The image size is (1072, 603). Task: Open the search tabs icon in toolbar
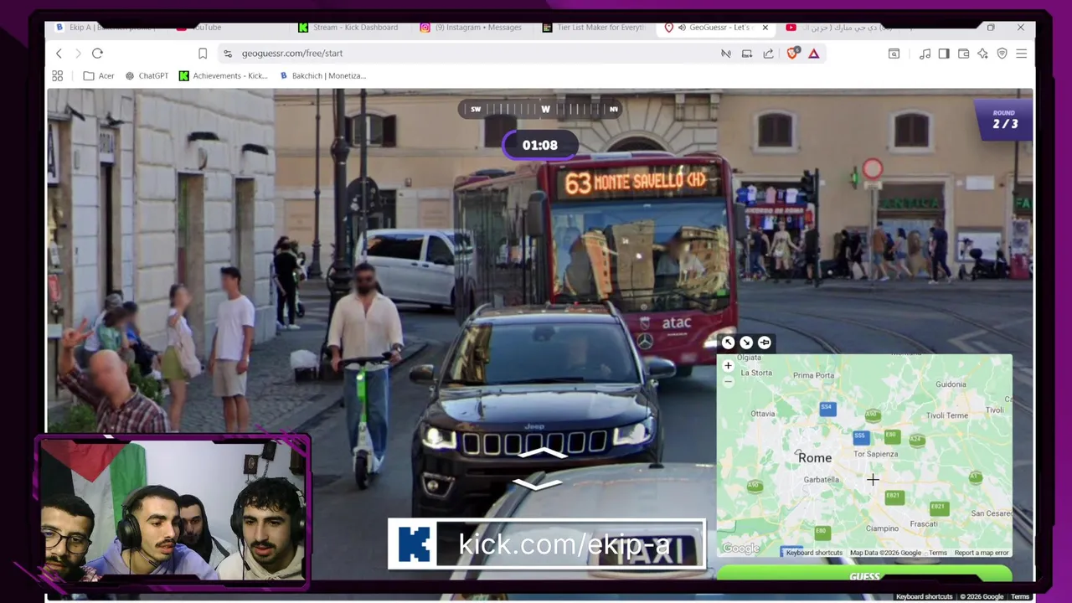894,54
